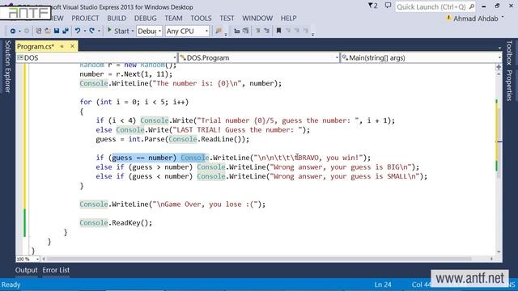Open the TEAM menu
Image resolution: width=518 pixels, height=291 pixels.
pos(173,18)
